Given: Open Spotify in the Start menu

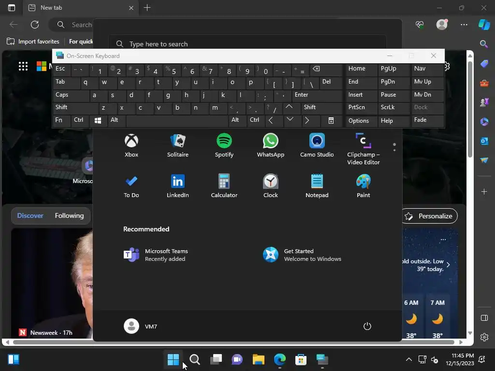Looking at the screenshot, I should pos(224,145).
